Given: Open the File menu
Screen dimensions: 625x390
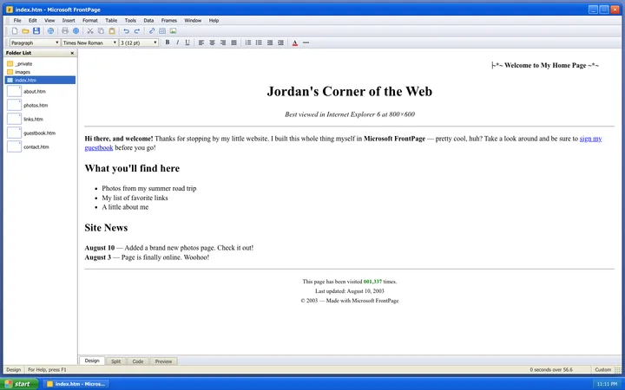Looking at the screenshot, I should click(x=17, y=20).
